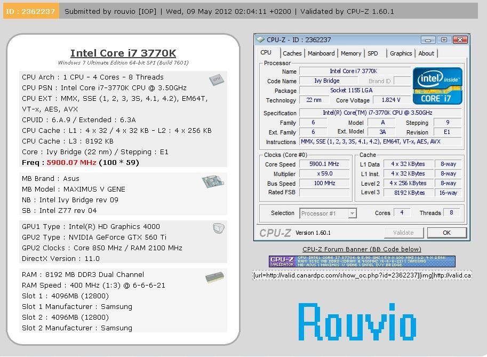Screen dimensions: 487x357
Task: Click the large blue Rouvio logo text
Action: [357, 322]
